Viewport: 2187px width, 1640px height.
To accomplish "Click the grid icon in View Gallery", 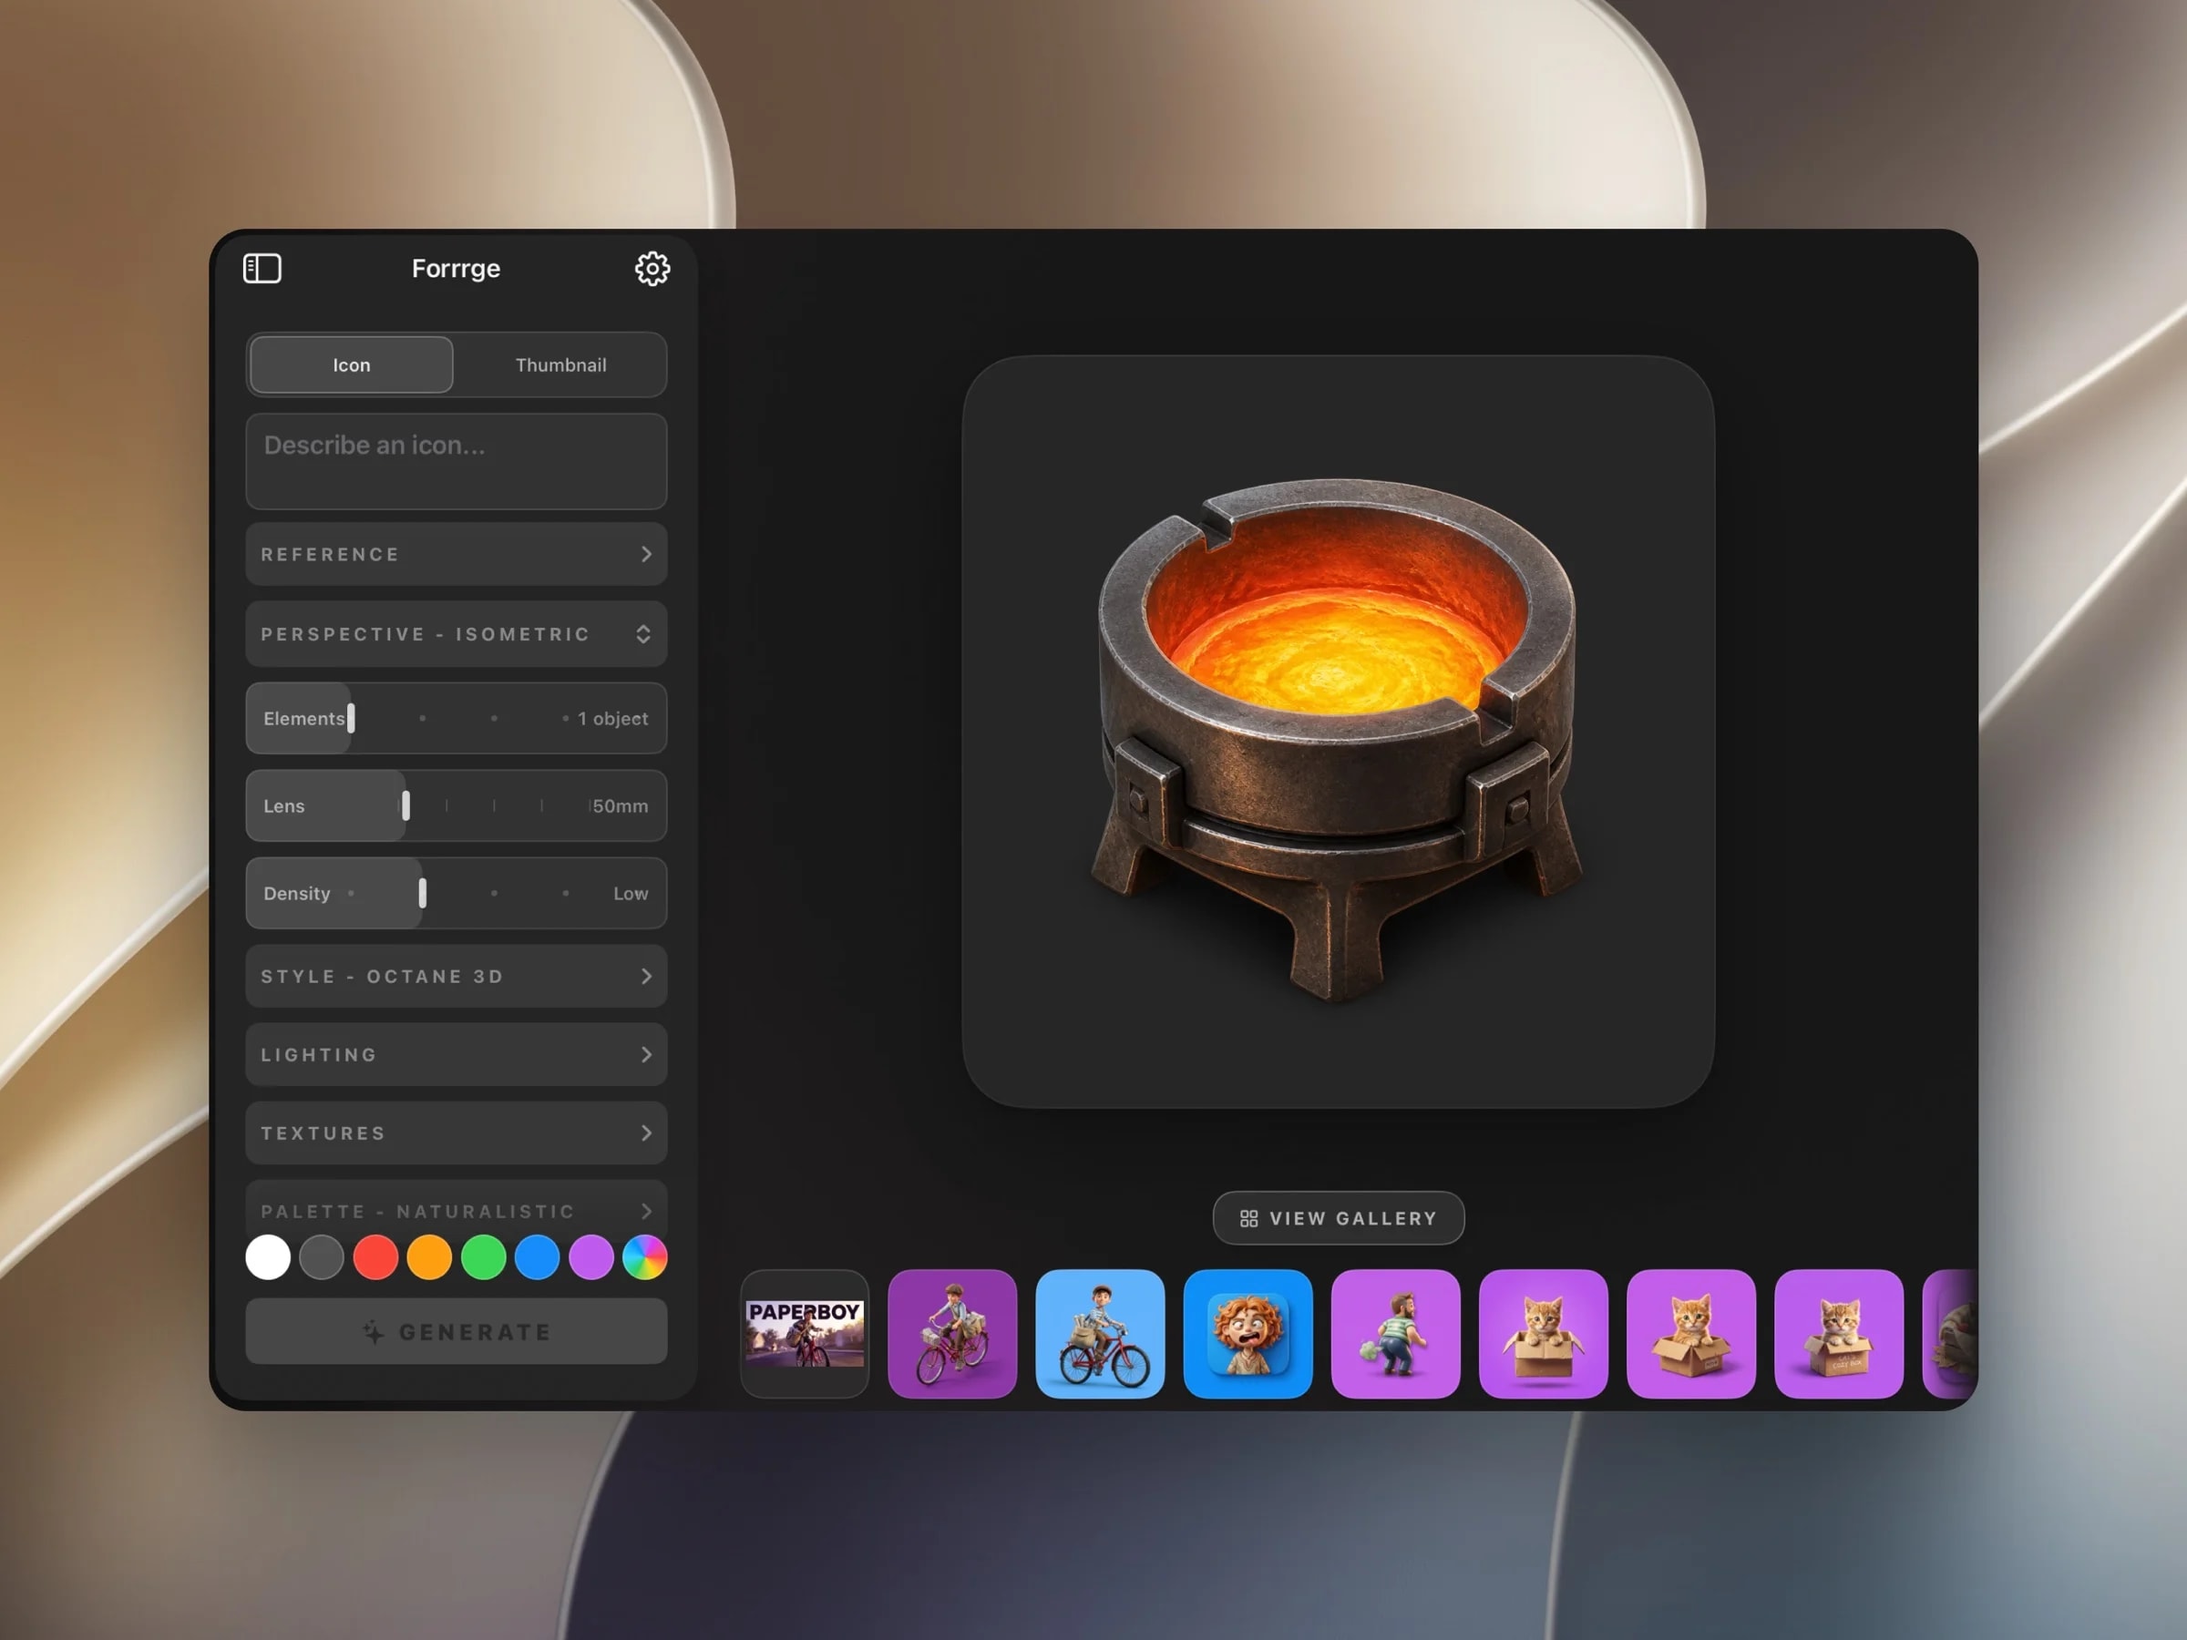I will [1248, 1218].
